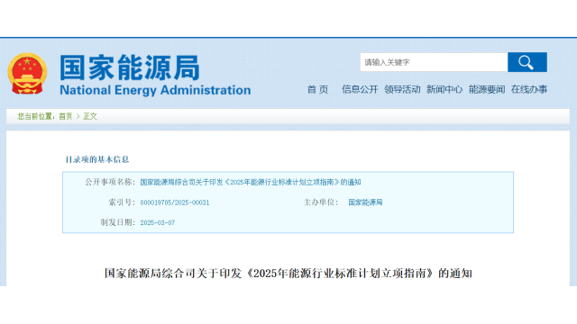577x324 pixels.
Task: Click the 索引号 label
Action: coord(122,202)
